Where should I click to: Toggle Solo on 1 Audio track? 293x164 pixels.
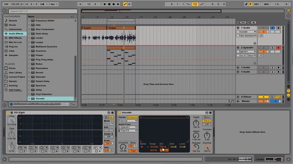click(x=272, y=28)
